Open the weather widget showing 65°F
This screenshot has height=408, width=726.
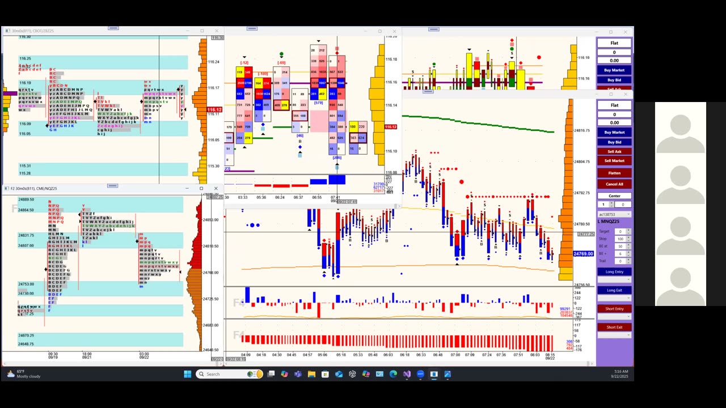pos(24,374)
